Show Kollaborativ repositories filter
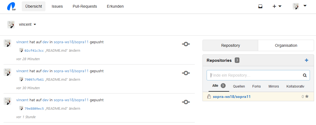This screenshot has width=316, height=125. coord(295,86)
